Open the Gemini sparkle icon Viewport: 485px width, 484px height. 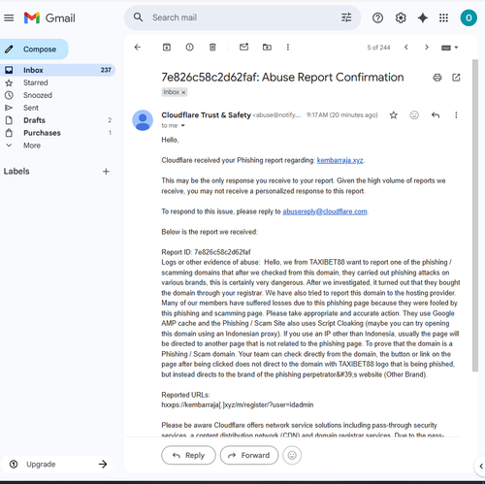point(423,17)
